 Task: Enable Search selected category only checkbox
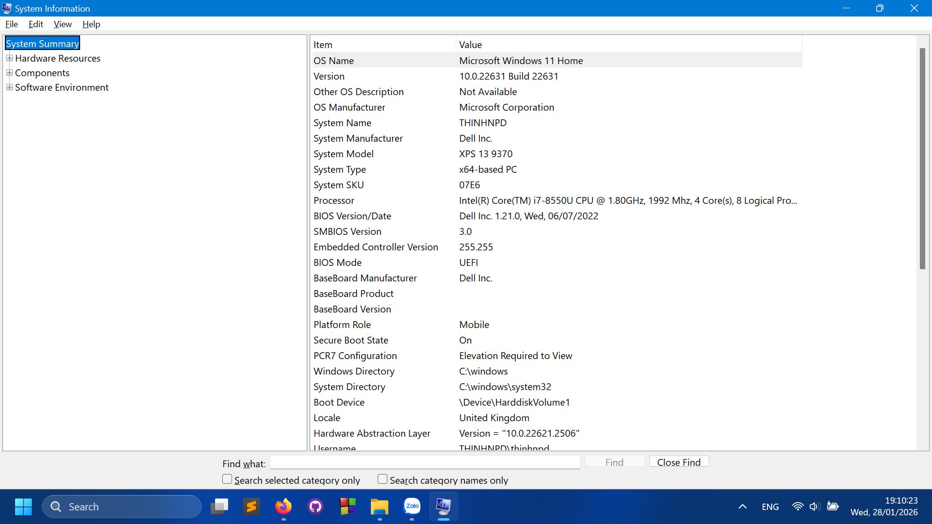227,479
